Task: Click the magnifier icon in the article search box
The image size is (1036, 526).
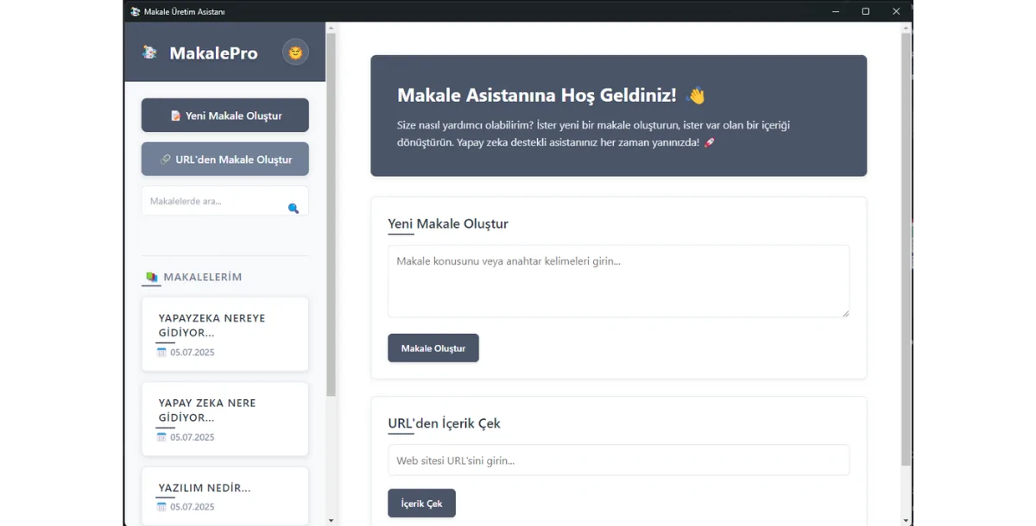Action: pos(294,208)
